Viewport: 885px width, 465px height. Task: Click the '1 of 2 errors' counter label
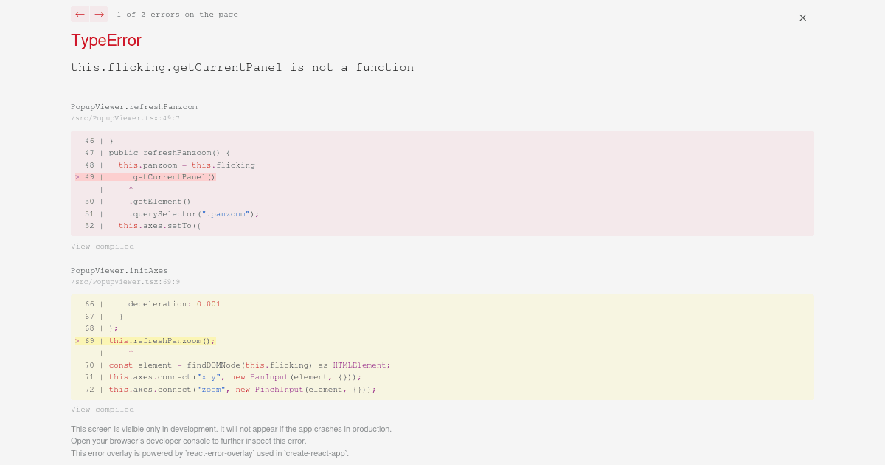[x=177, y=14]
